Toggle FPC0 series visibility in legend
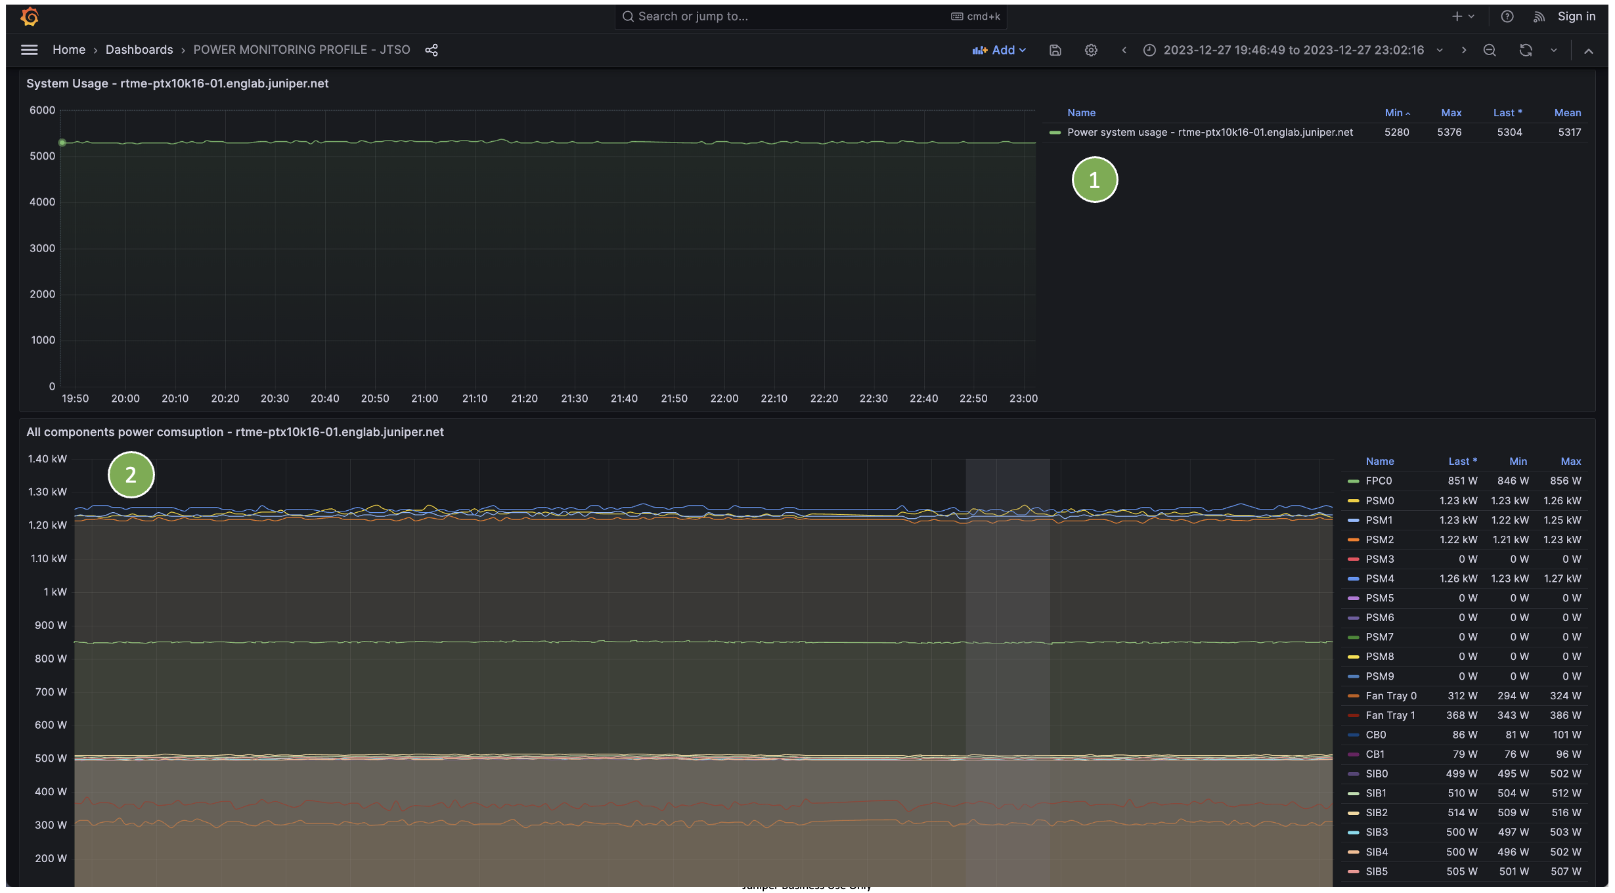 click(1379, 481)
